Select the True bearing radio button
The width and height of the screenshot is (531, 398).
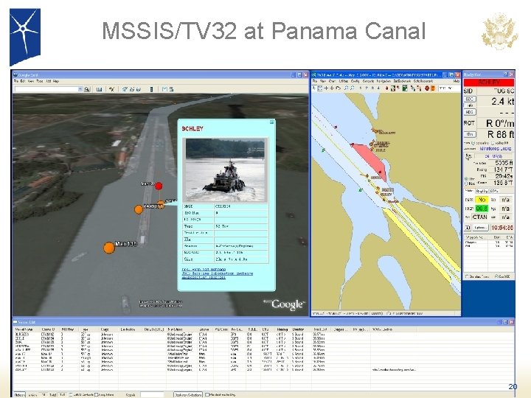point(466,178)
